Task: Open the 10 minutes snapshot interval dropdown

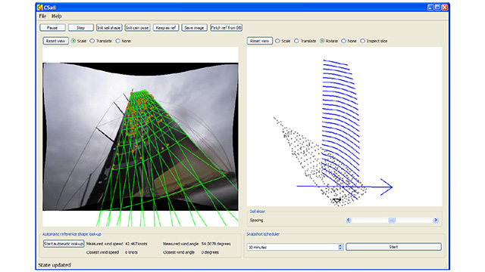Action: click(x=340, y=247)
